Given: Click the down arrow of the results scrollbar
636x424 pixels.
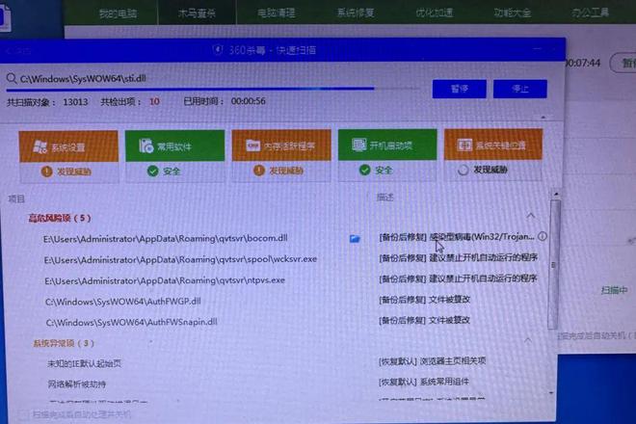Looking at the screenshot, I should [x=551, y=393].
